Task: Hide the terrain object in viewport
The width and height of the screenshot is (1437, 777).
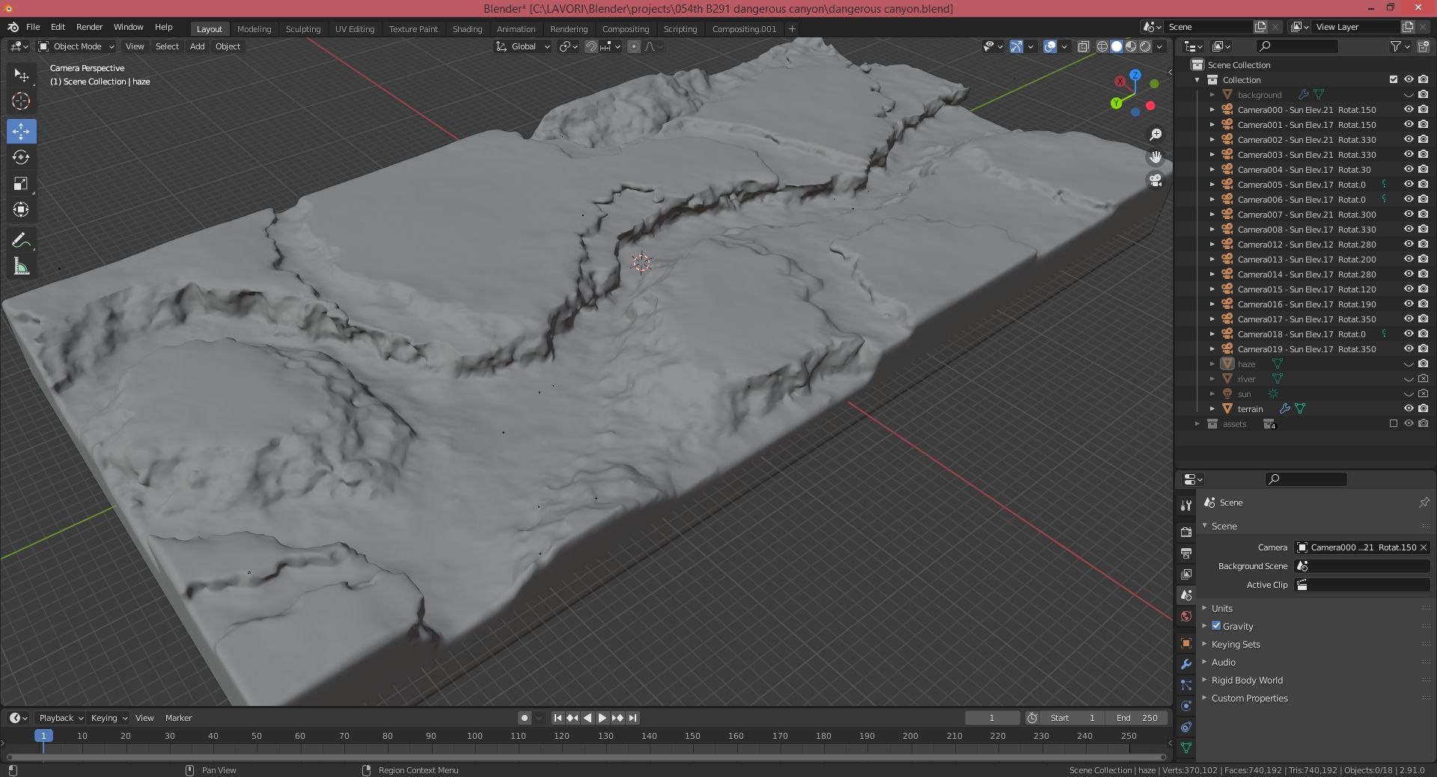Action: tap(1408, 408)
